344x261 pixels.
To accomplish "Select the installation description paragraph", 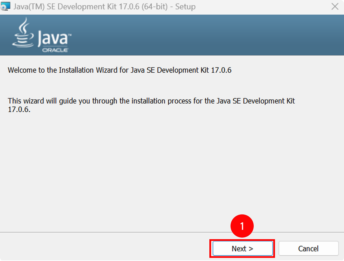I will click(x=150, y=105).
